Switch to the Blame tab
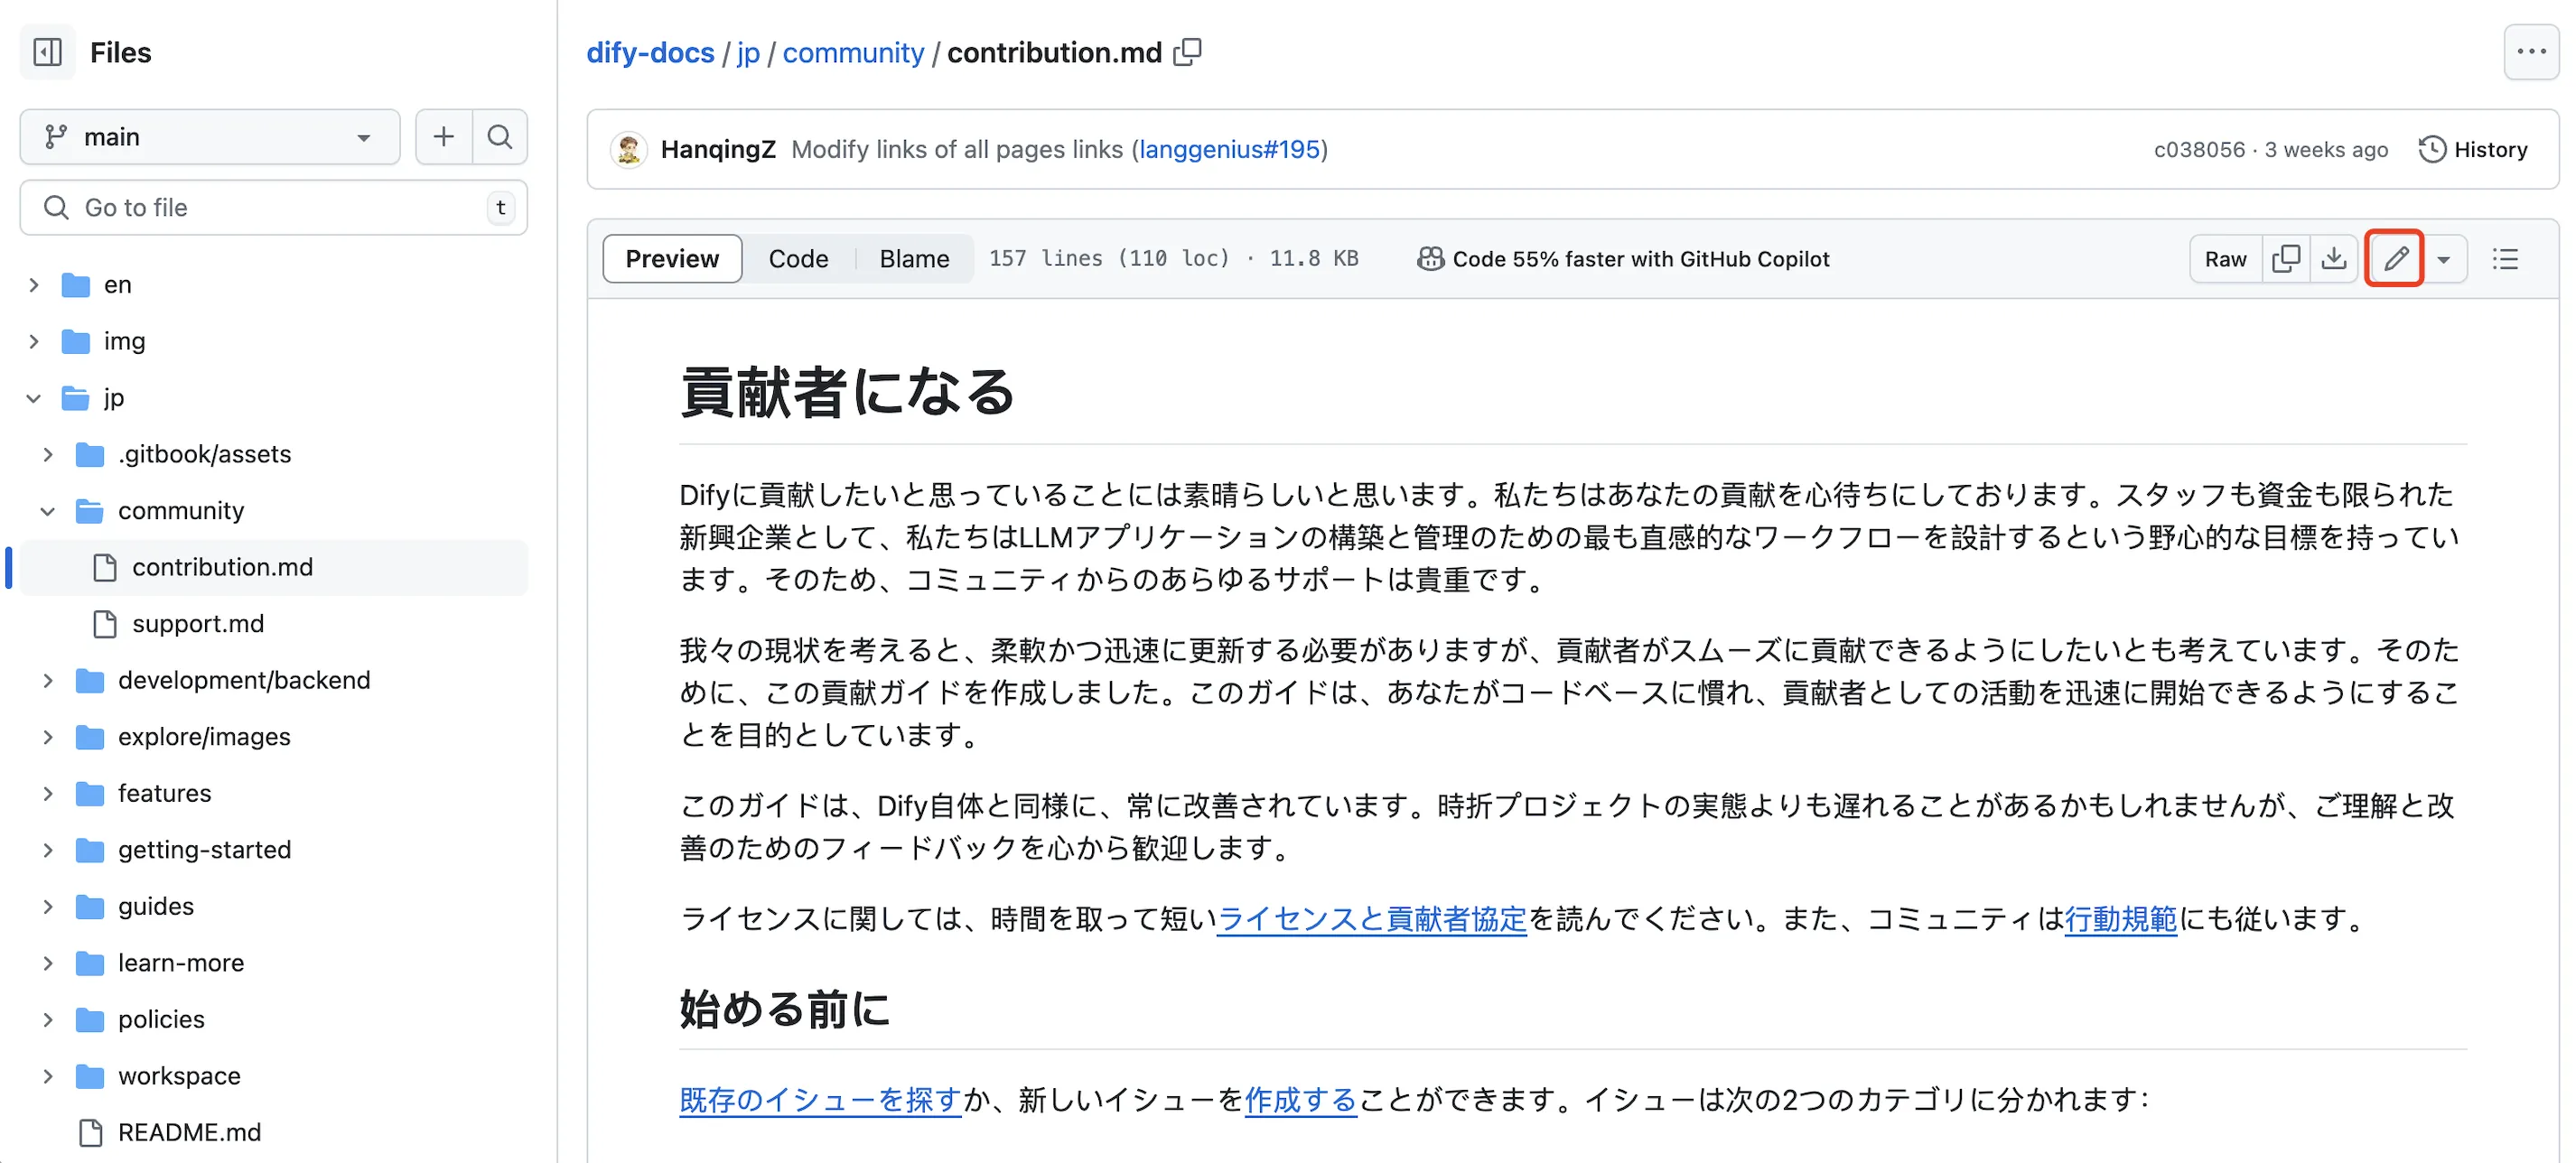 click(914, 259)
